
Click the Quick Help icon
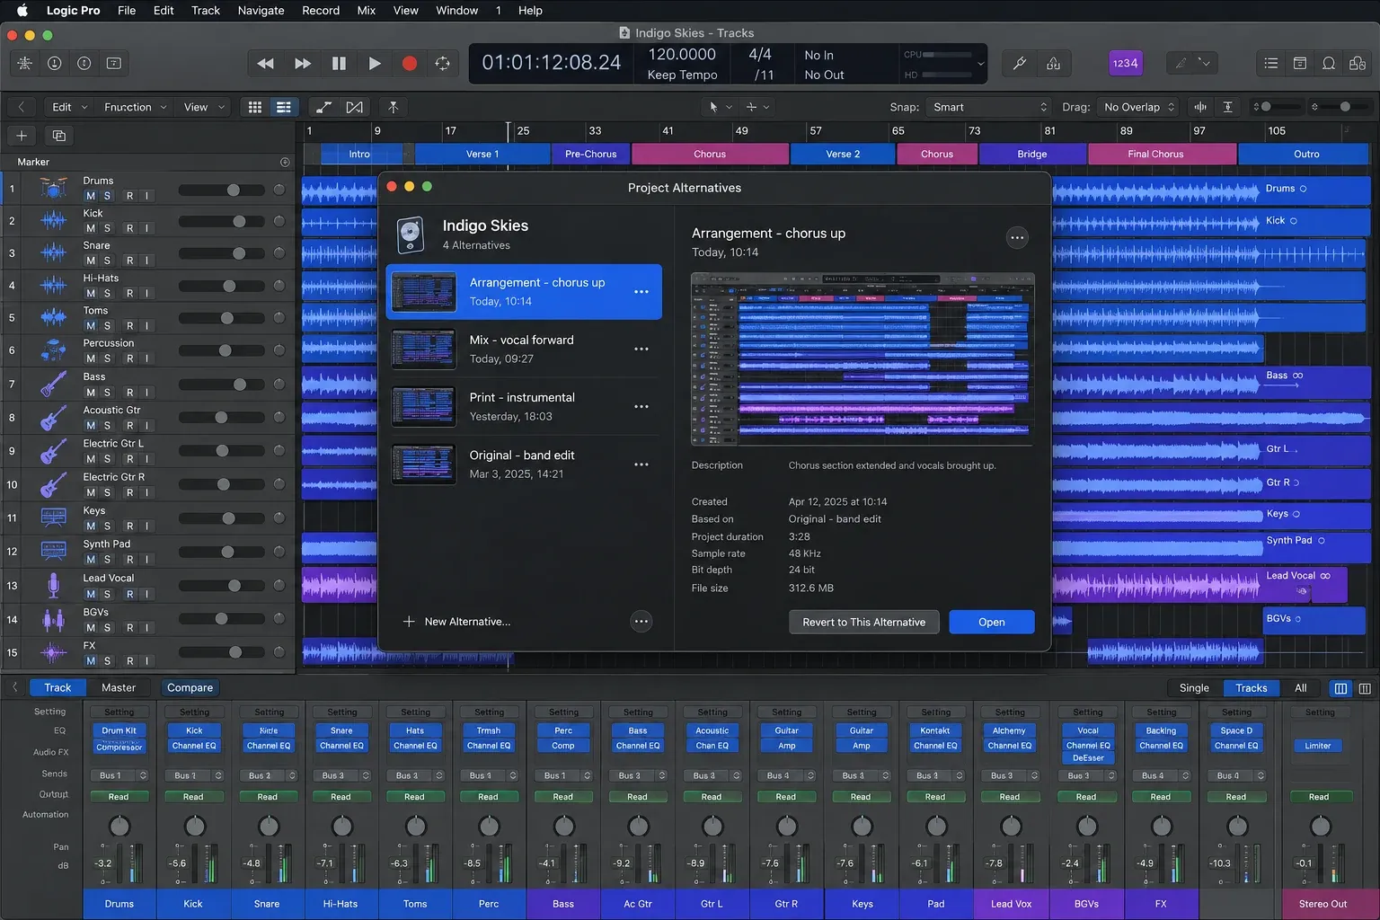pos(84,63)
